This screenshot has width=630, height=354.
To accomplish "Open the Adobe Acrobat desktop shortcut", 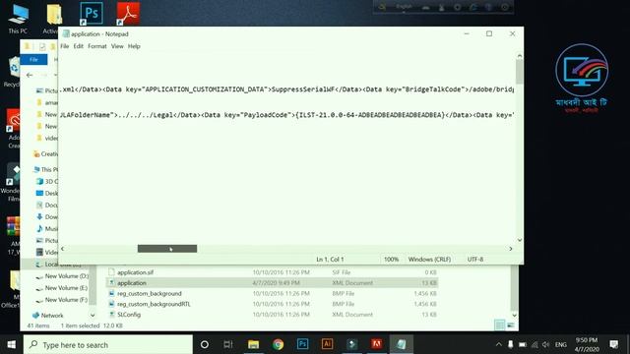I will click(128, 14).
